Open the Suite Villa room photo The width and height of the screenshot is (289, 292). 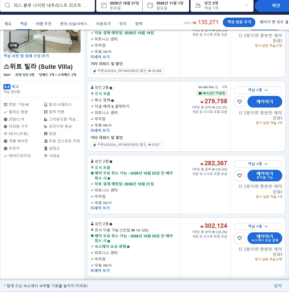(x=42, y=41)
